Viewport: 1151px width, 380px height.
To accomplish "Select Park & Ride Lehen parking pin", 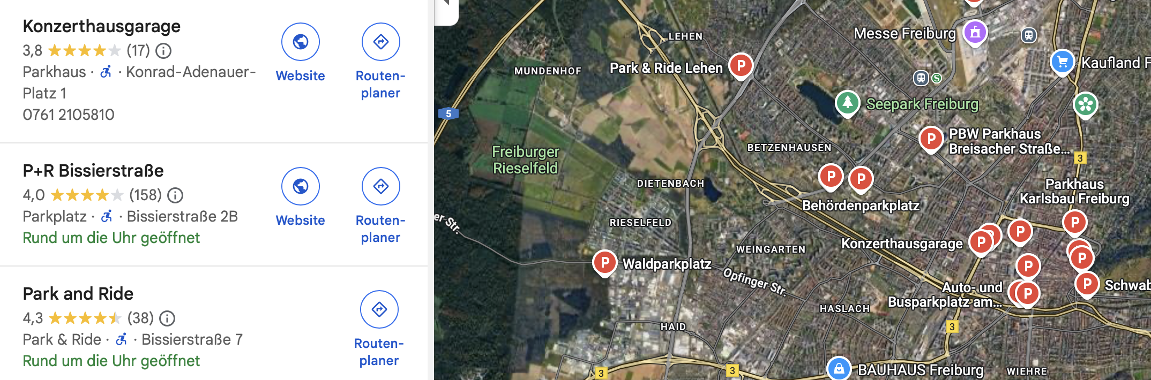I will pyautogui.click(x=741, y=66).
